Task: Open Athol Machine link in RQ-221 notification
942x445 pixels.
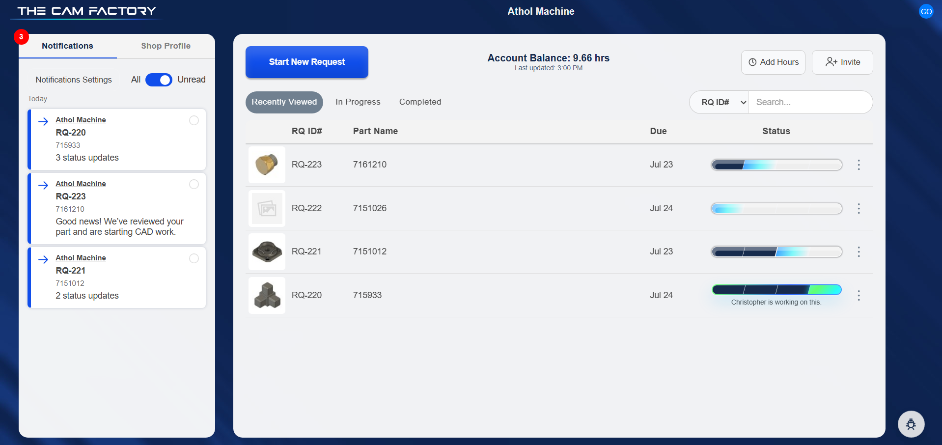Action: coord(81,258)
